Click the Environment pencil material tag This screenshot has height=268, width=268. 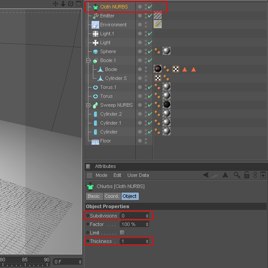[x=157, y=24]
